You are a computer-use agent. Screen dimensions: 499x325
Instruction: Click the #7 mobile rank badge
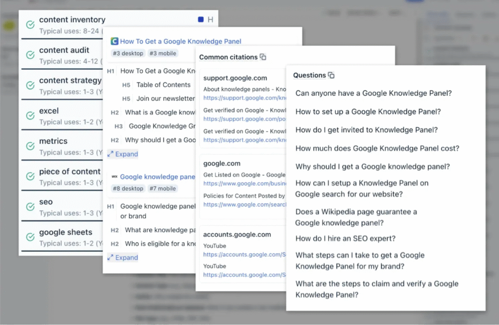(163, 189)
